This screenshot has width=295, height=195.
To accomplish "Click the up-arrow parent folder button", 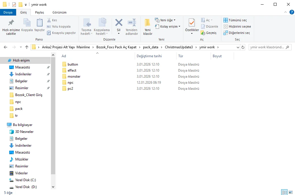I will (x=27, y=47).
